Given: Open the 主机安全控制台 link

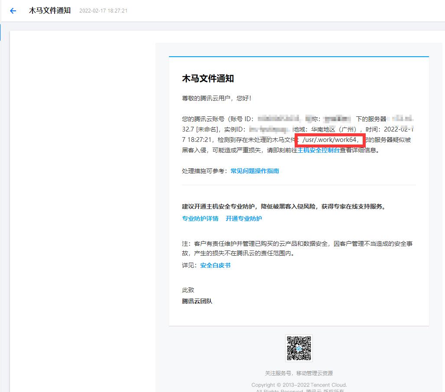Looking at the screenshot, I should 318,150.
